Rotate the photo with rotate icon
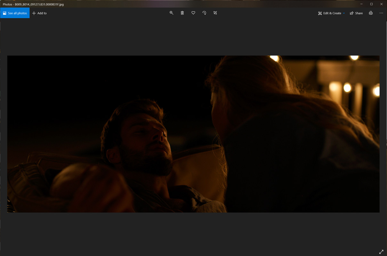Screen dimensions: 387x256 (204, 13)
